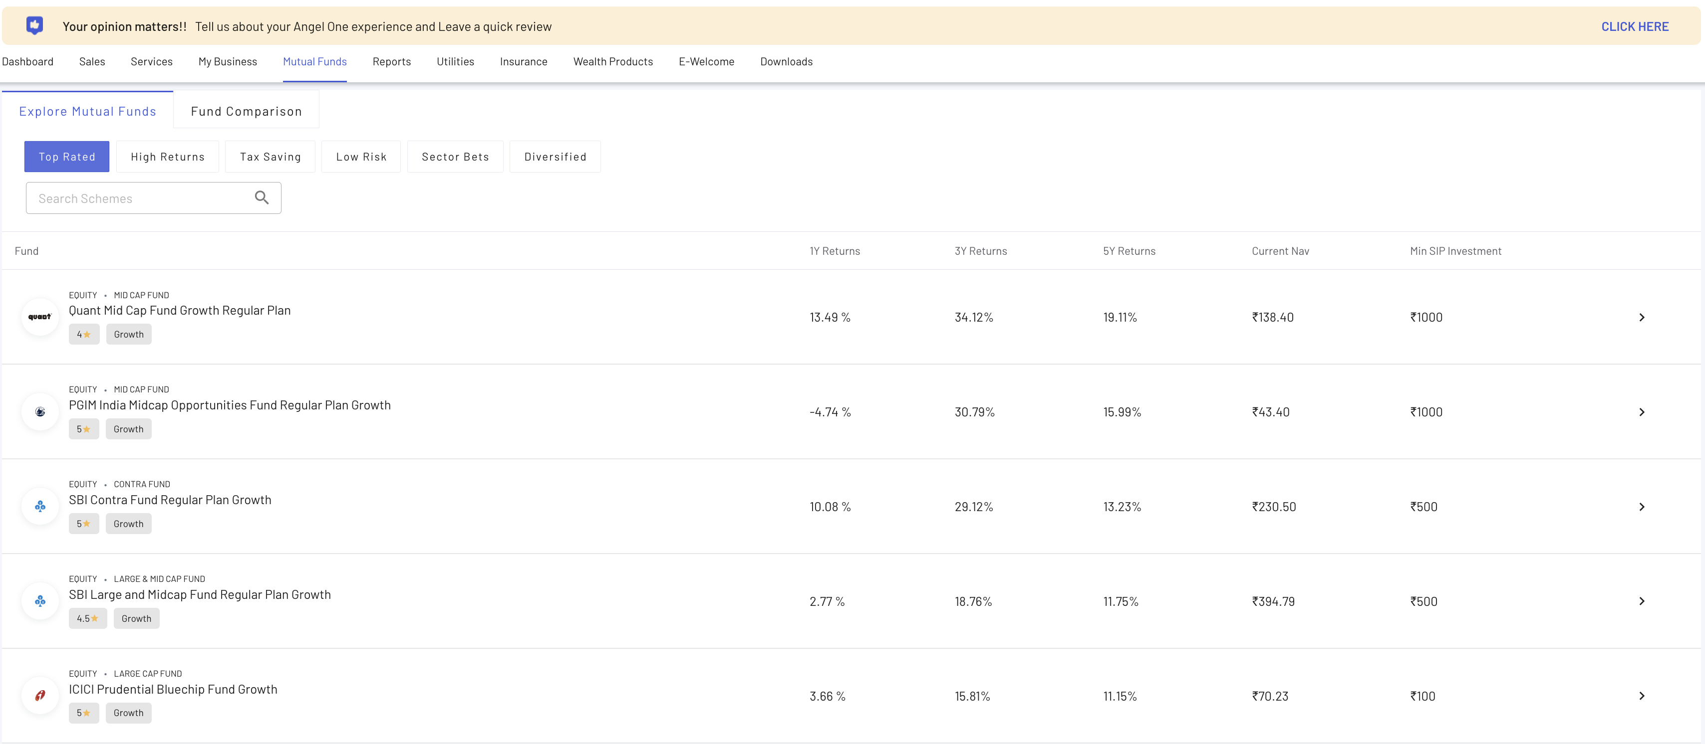
Task: Click the ICICI Prudential fund logo
Action: (40, 696)
